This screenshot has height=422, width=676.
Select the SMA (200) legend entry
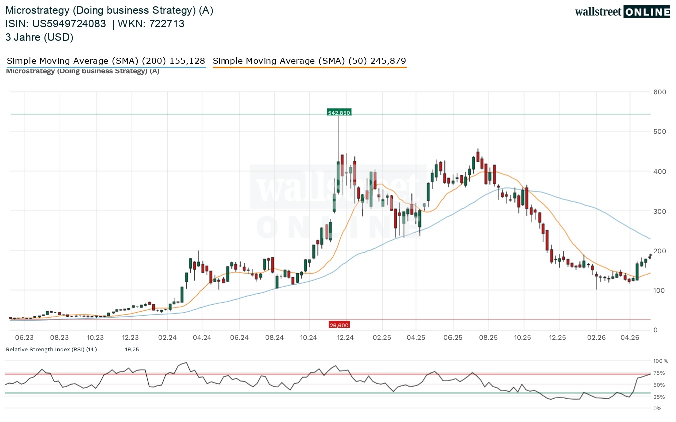click(x=106, y=61)
